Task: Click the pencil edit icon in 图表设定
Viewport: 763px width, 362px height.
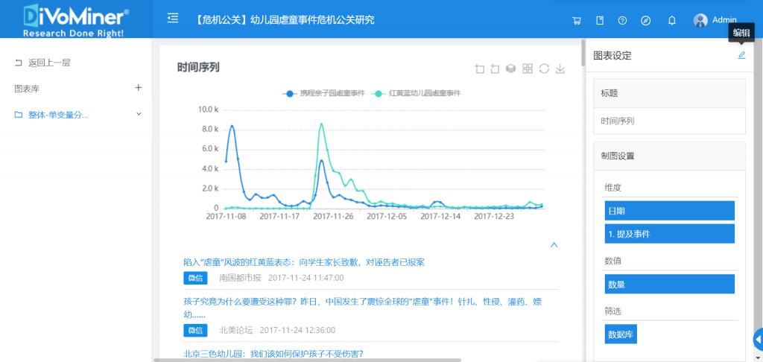Action: [x=741, y=55]
